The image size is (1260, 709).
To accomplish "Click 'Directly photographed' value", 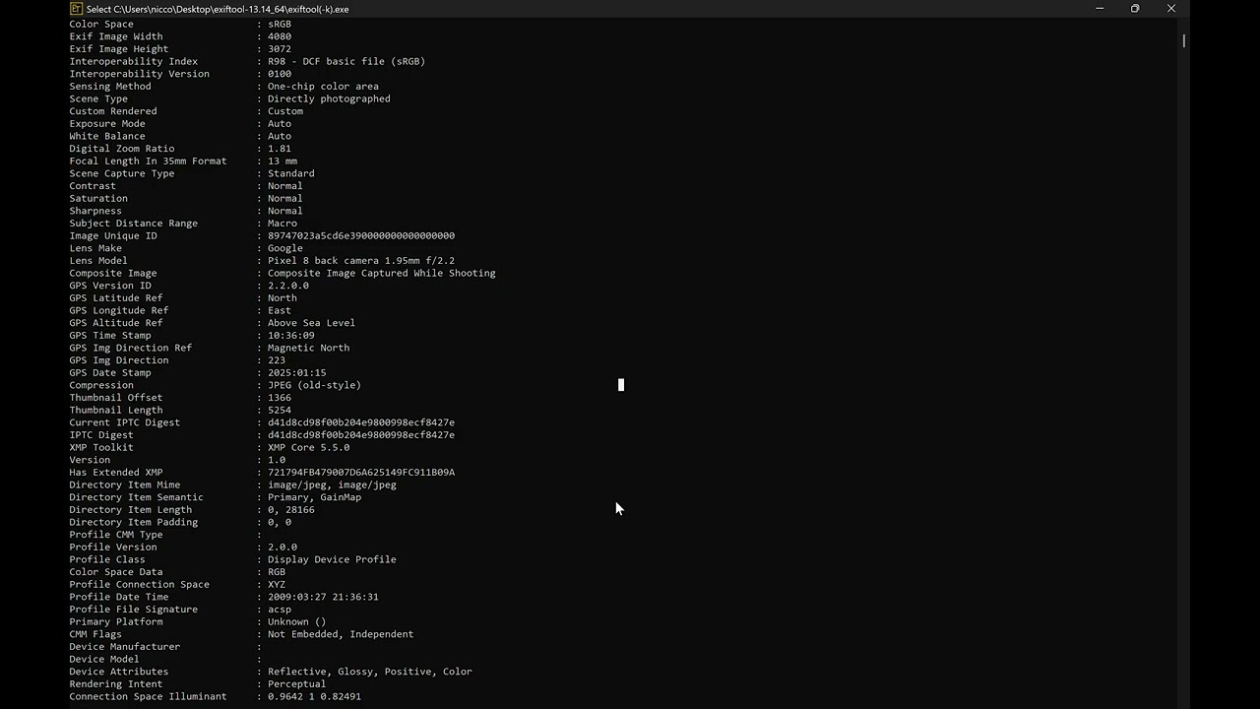I will [329, 98].
